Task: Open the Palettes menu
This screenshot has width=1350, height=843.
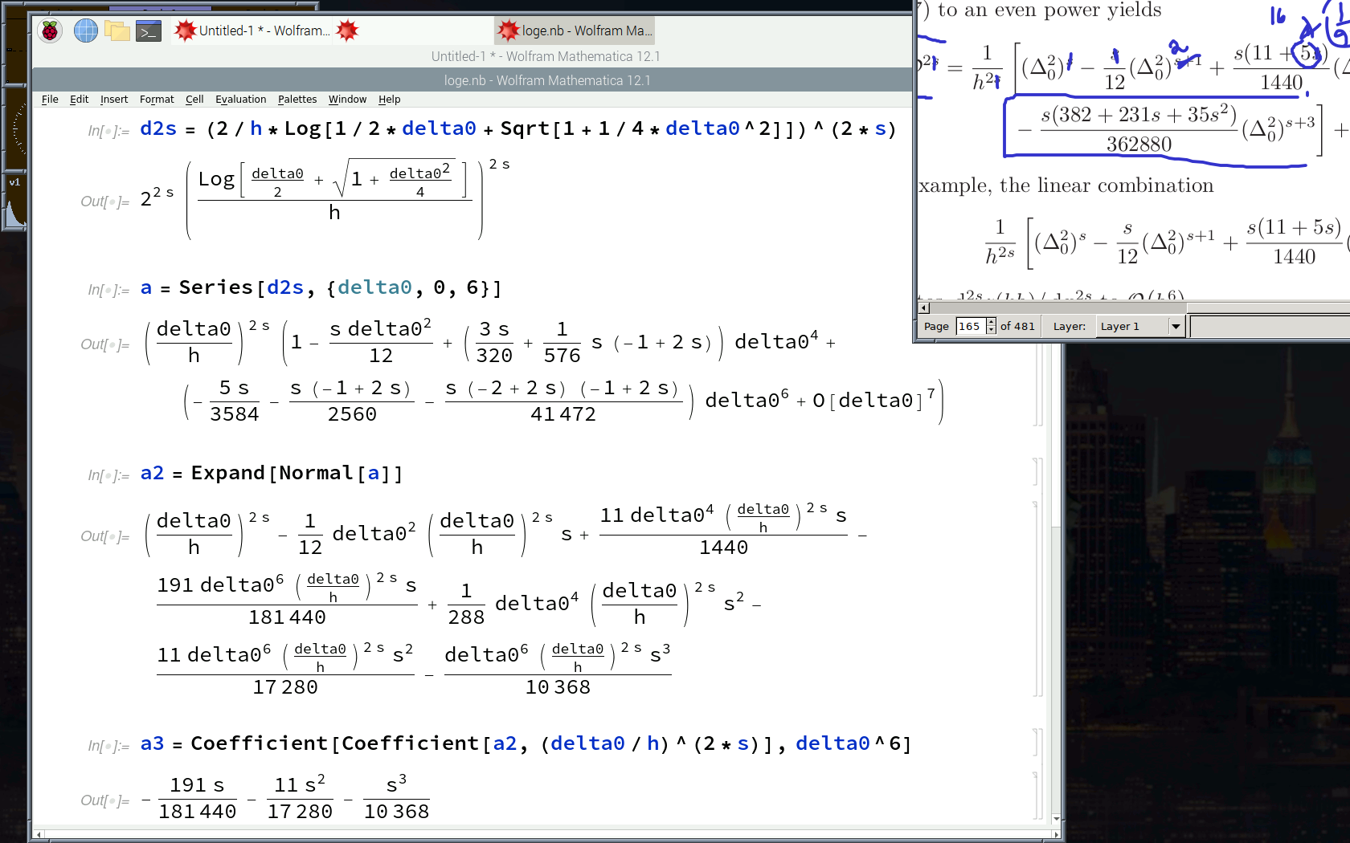Action: coord(297,100)
